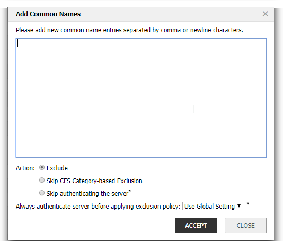Focus the common names text area
The image size is (283, 249).
(x=141, y=98)
